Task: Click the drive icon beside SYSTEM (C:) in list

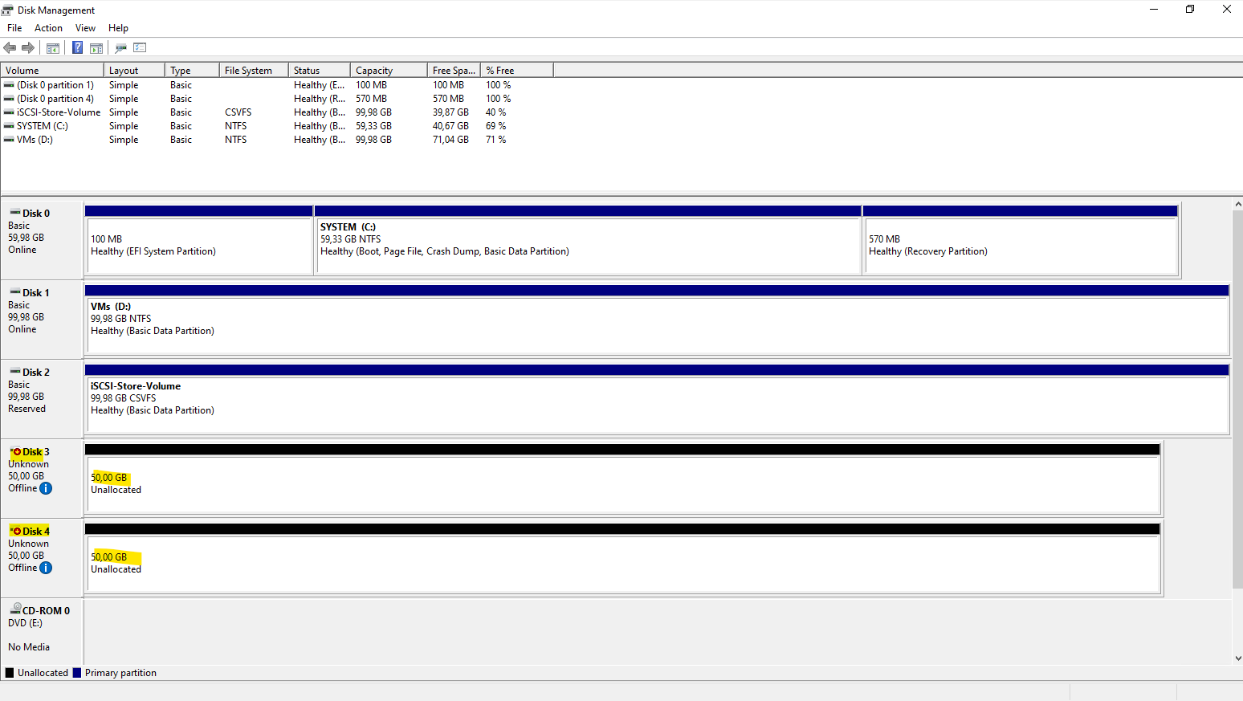Action: (9, 126)
